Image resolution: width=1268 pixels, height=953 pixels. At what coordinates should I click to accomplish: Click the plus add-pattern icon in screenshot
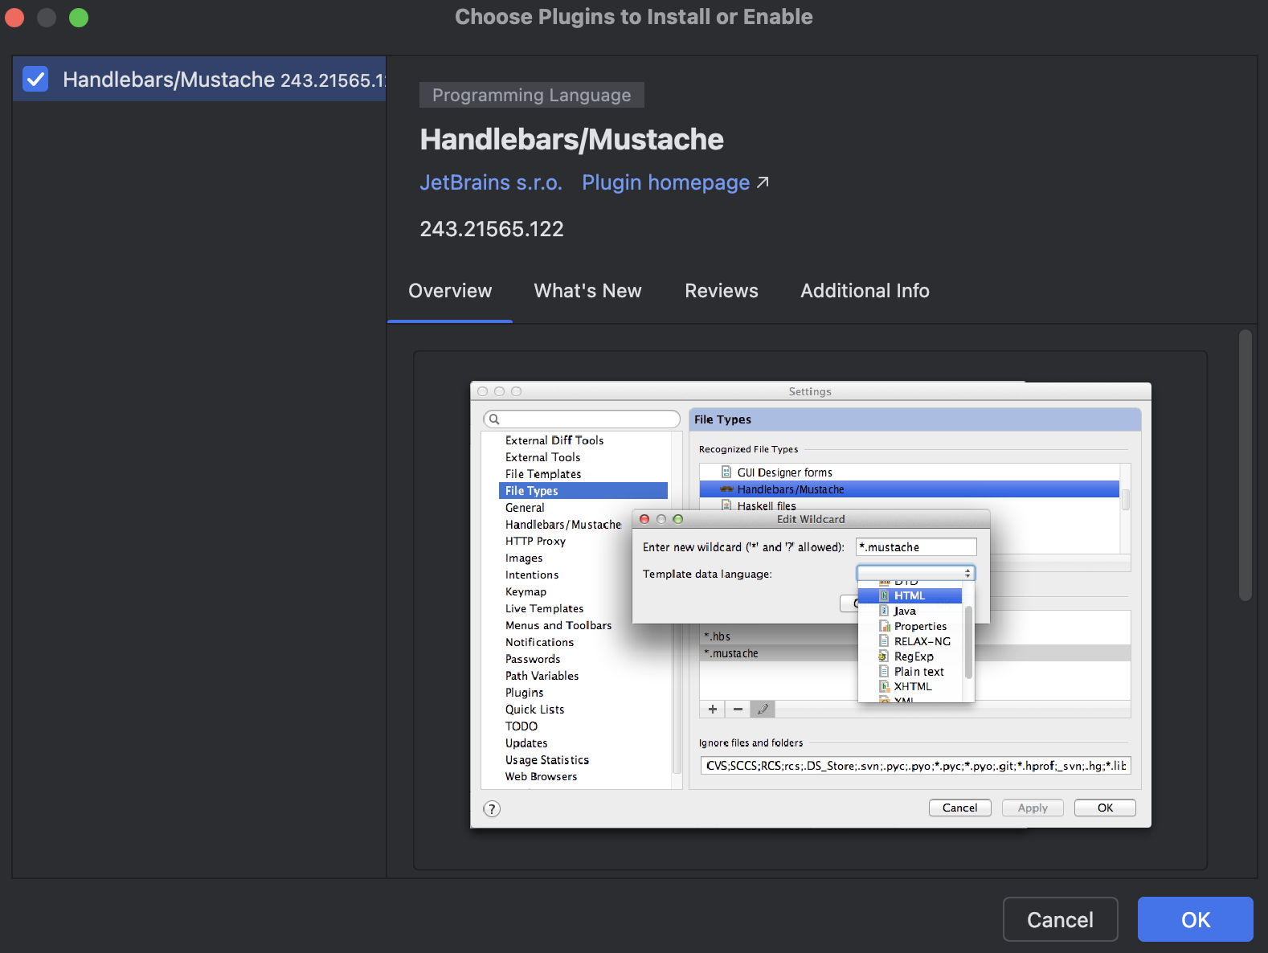point(712,709)
